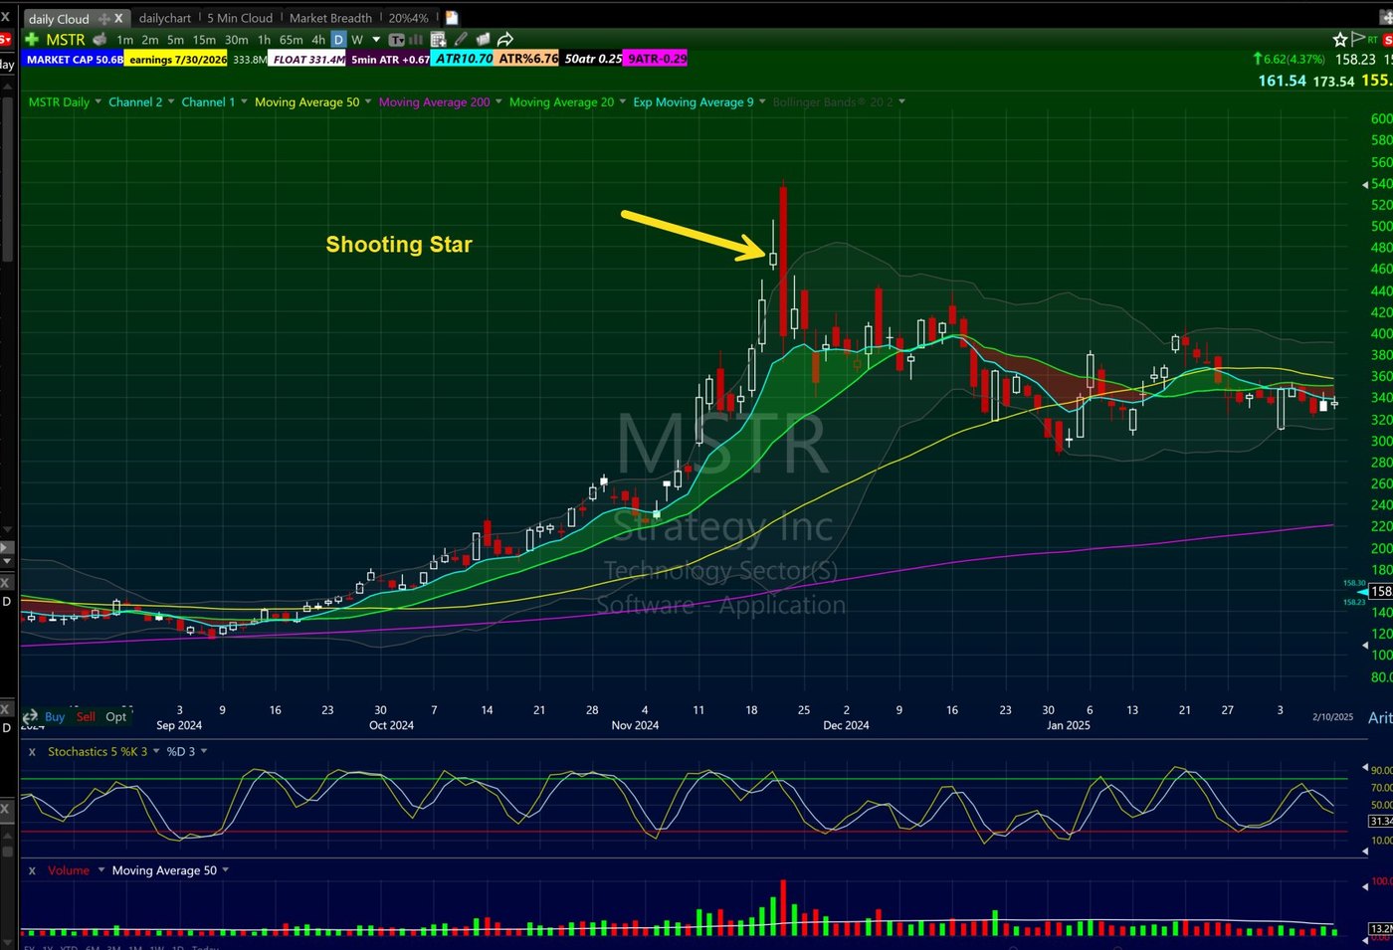Open the timeframe dropdown arrow after W
The width and height of the screenshot is (1393, 950).
(x=376, y=40)
